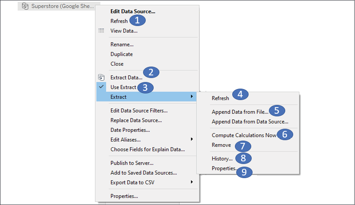Open Properties in the Extract submenu
Viewport: 355px width, 205px height.
(224, 168)
